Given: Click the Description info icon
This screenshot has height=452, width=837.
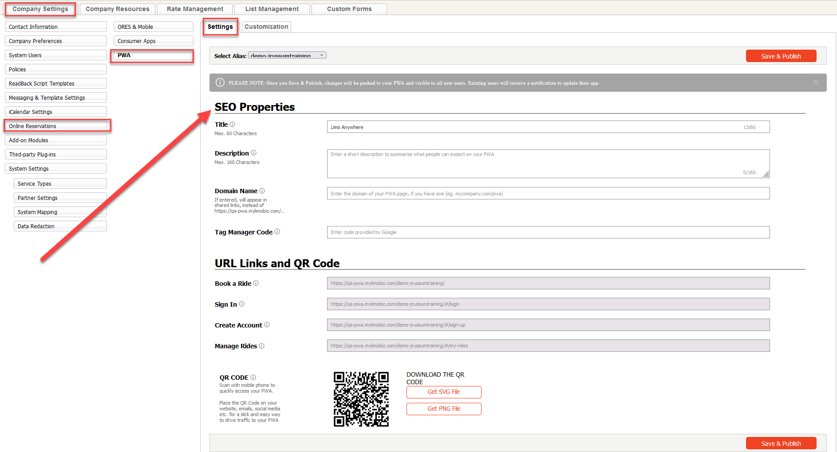Looking at the screenshot, I should coord(253,153).
